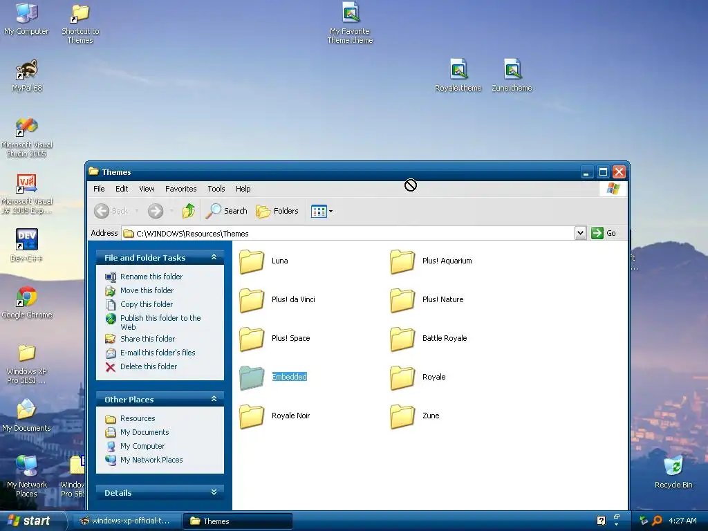Go to My Computer in Other Places
Image resolution: width=708 pixels, height=531 pixels.
[142, 446]
